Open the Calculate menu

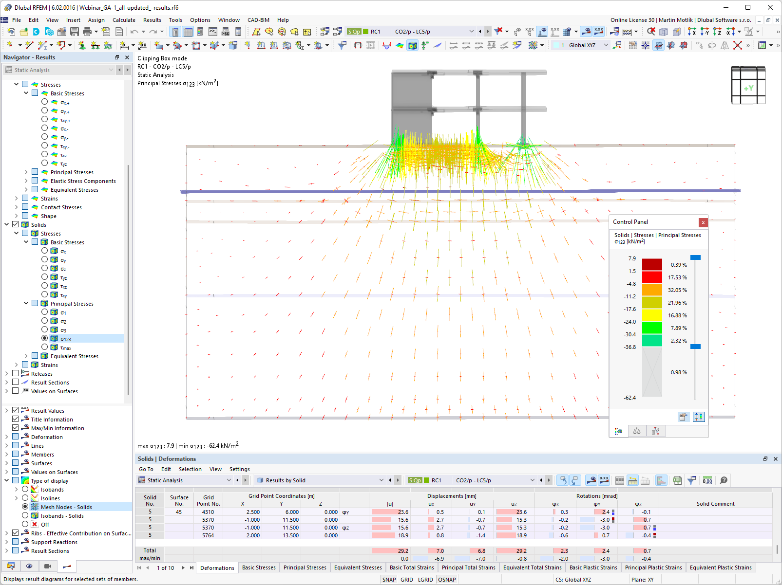click(x=124, y=20)
